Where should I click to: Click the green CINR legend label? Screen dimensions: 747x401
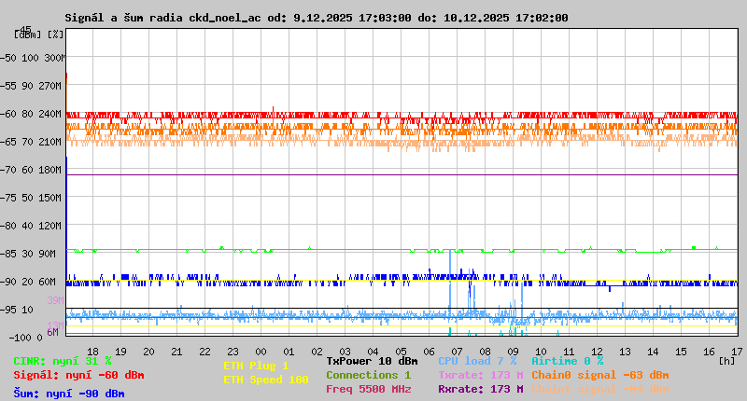(x=62, y=361)
